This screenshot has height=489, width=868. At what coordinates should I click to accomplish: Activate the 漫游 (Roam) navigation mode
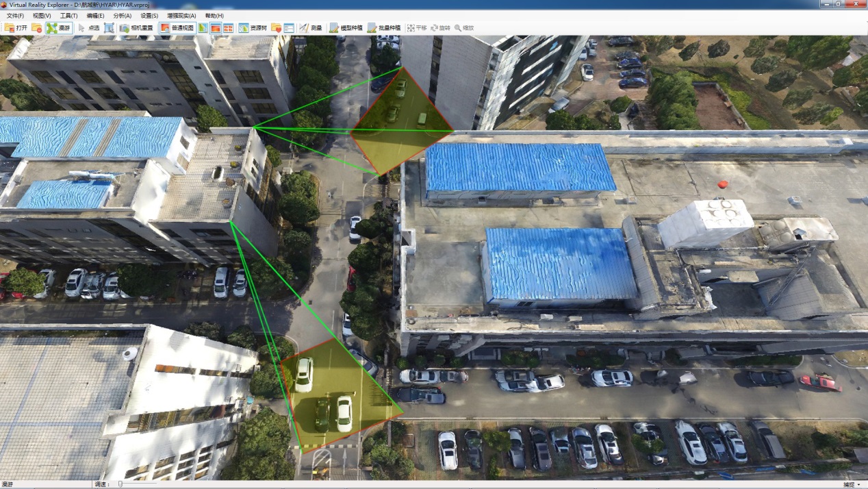(x=59, y=28)
